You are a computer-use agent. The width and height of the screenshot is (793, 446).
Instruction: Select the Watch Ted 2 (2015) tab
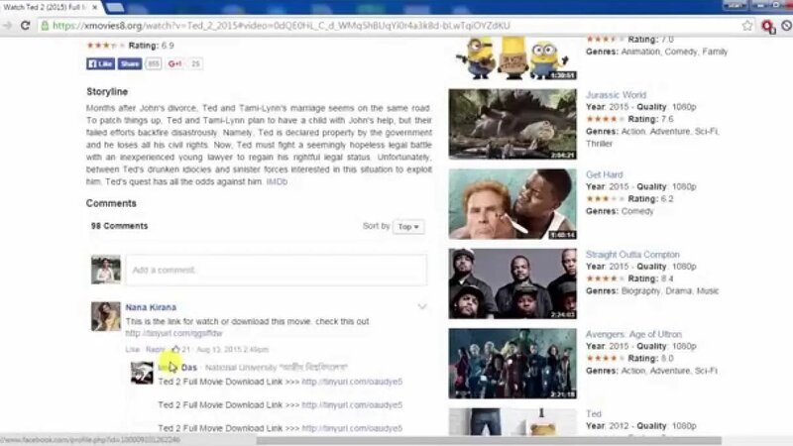[x=46, y=7]
